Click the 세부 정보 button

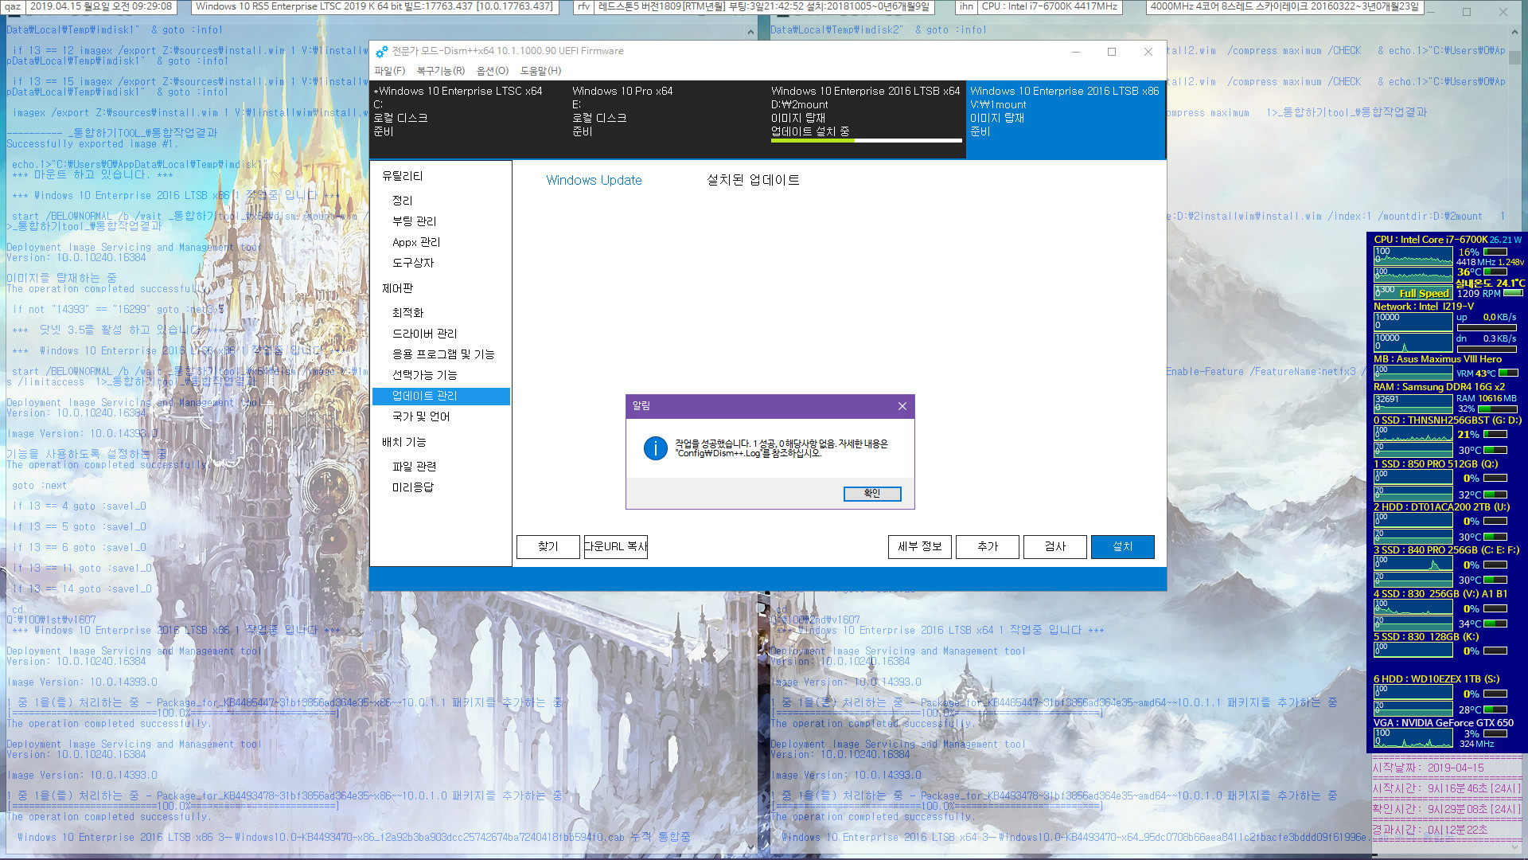[x=919, y=547]
